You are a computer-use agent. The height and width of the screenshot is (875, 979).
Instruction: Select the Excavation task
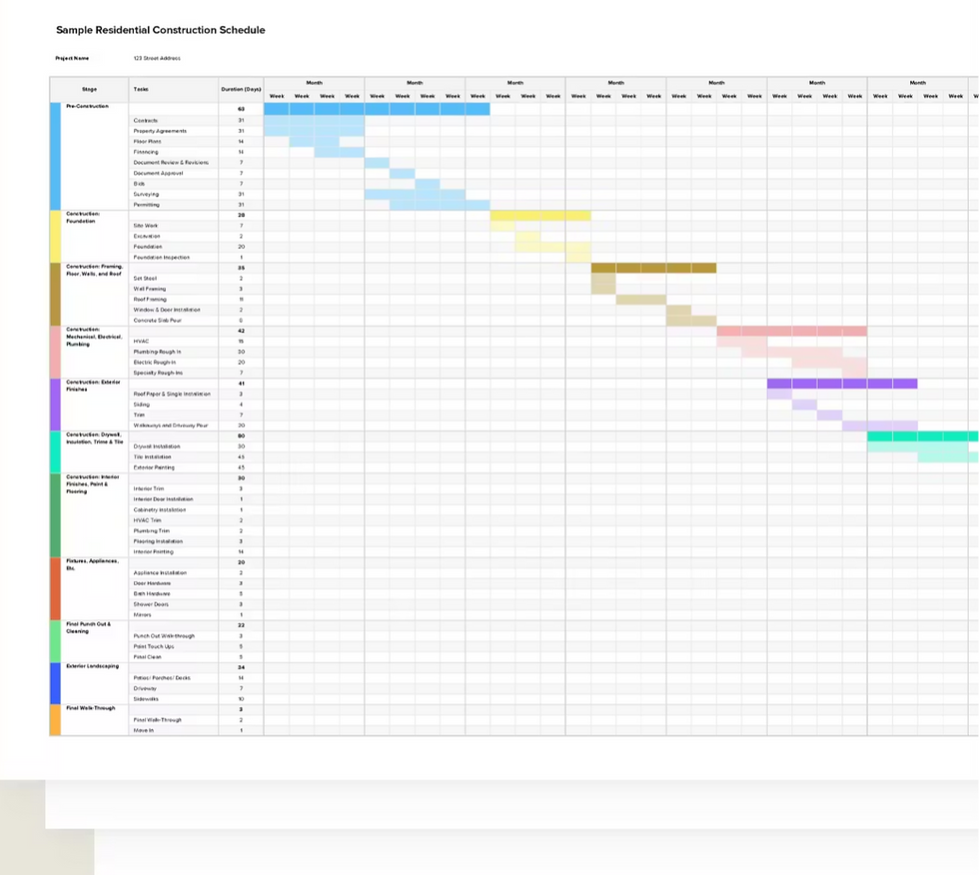tap(147, 236)
